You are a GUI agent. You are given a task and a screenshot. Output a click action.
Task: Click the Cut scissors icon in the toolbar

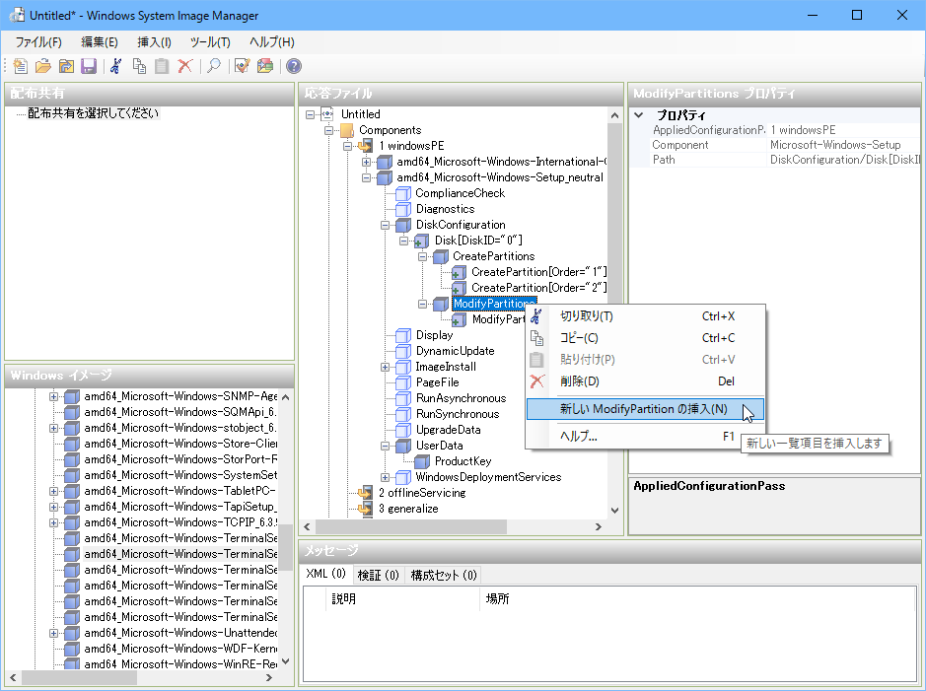tap(116, 66)
